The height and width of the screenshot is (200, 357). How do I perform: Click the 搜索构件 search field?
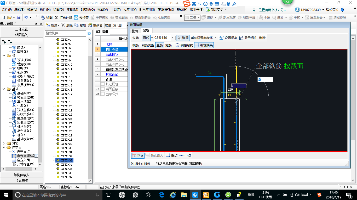tap(65, 33)
